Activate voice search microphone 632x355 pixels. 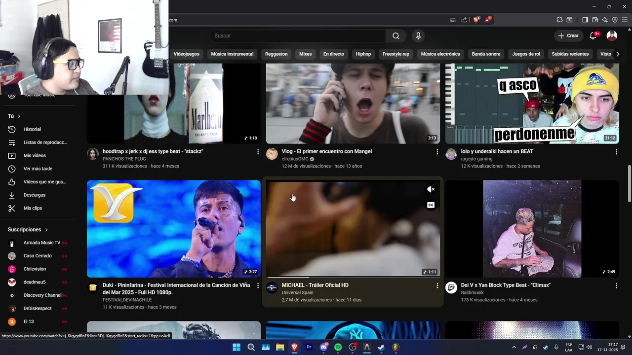[418, 35]
